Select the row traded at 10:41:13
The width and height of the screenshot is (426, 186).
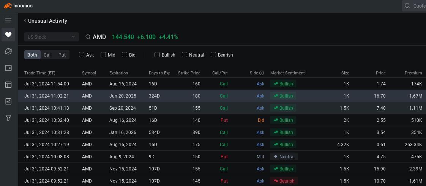pyautogui.click(x=222, y=108)
